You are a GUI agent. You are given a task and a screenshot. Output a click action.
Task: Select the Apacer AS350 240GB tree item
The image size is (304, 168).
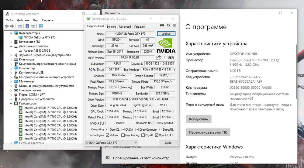click(37, 50)
